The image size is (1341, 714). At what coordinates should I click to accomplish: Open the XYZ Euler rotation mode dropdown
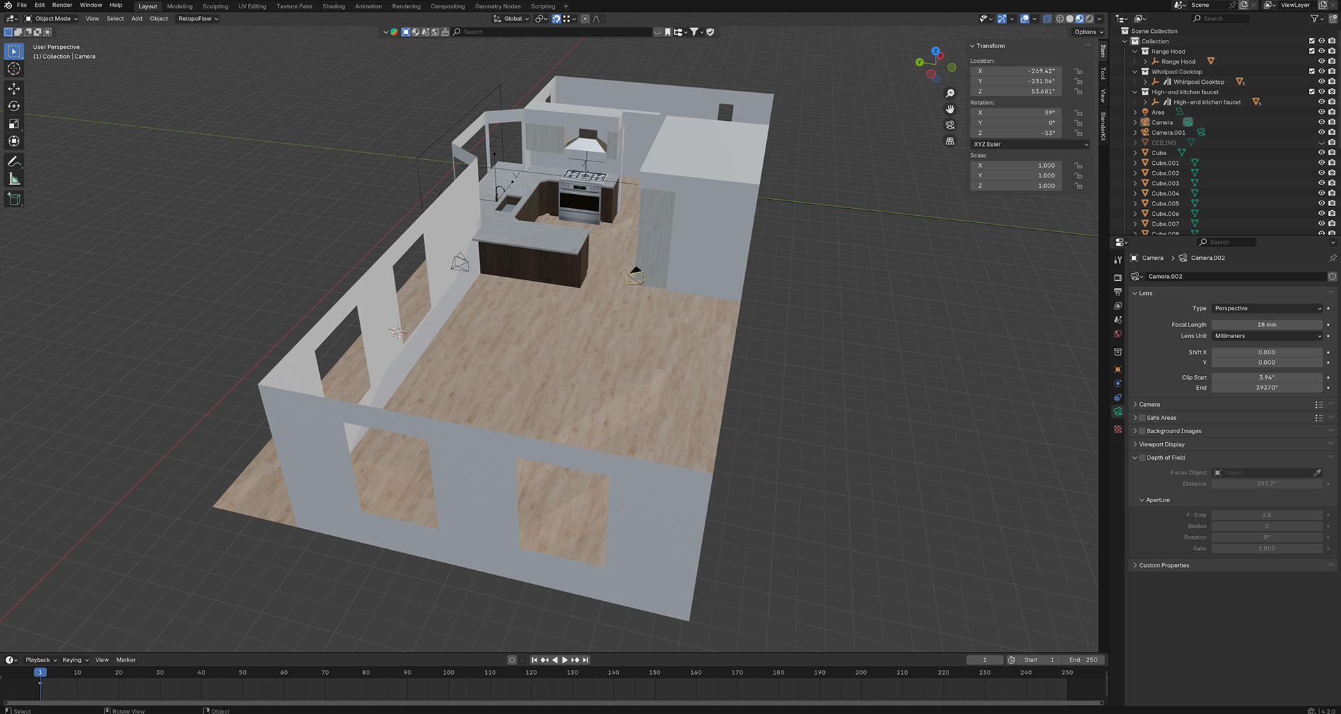(1030, 144)
